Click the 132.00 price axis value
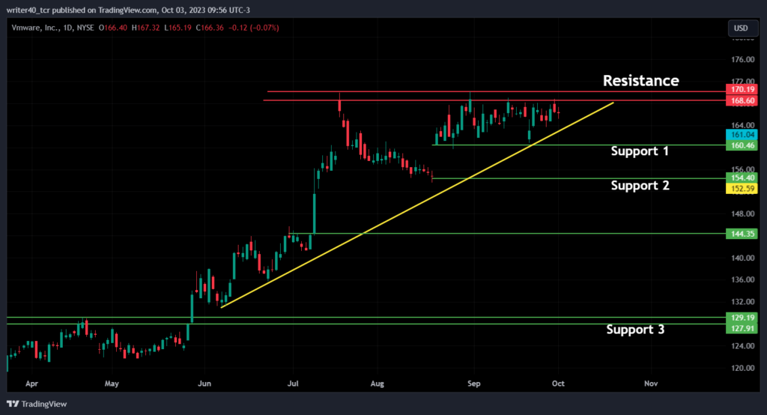Image resolution: width=767 pixels, height=415 pixels. (x=742, y=301)
